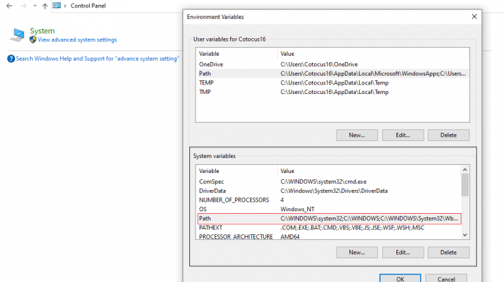Click the system variables scroll up arrow

pyautogui.click(x=464, y=170)
